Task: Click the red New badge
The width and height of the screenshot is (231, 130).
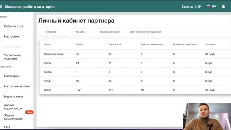Action: 29,112
